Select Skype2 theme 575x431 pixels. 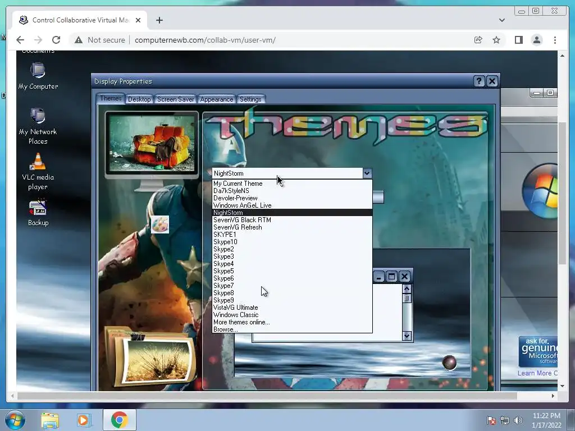pos(292,249)
